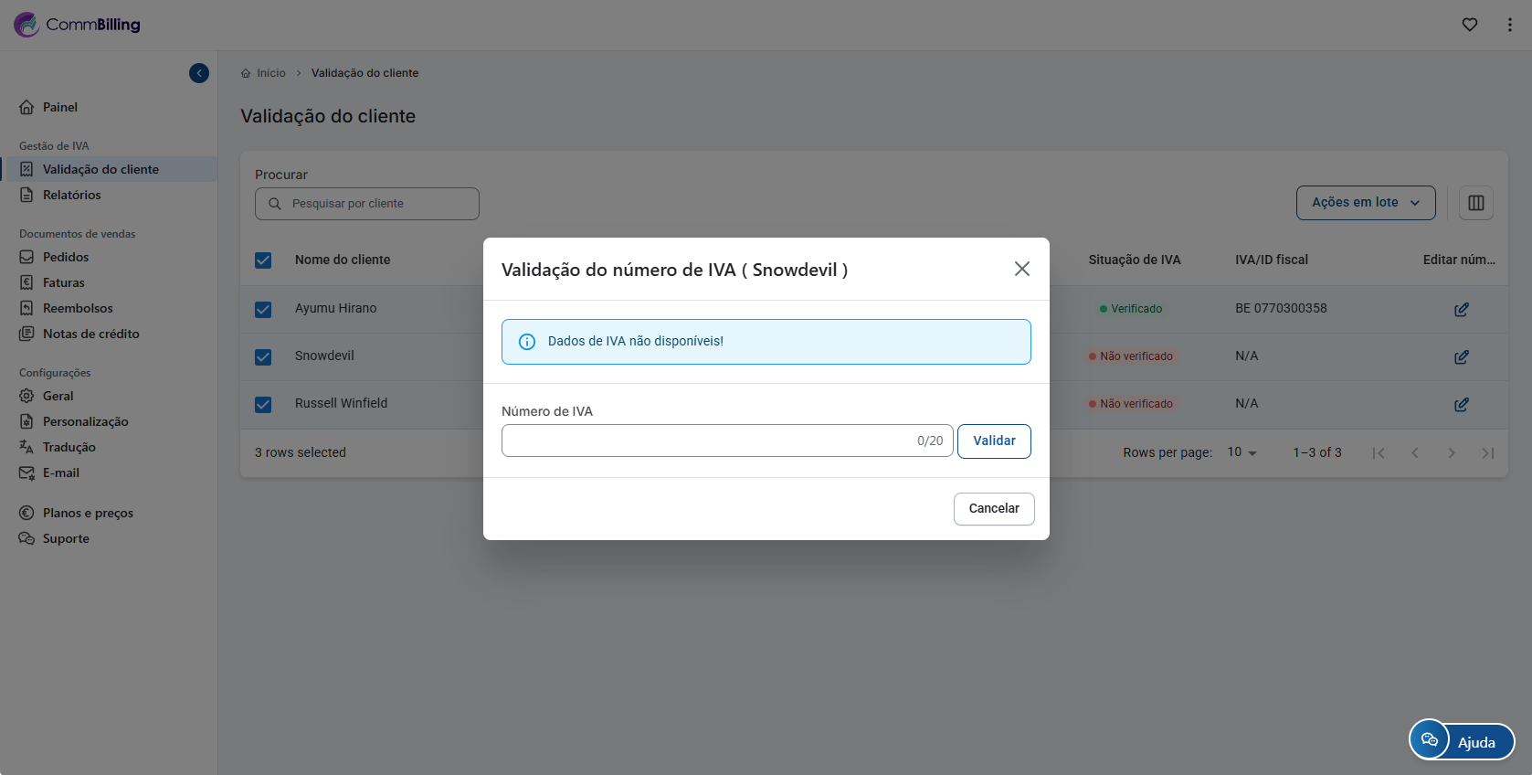Go to Faturas in the sidebar
The height and width of the screenshot is (775, 1532).
point(63,282)
